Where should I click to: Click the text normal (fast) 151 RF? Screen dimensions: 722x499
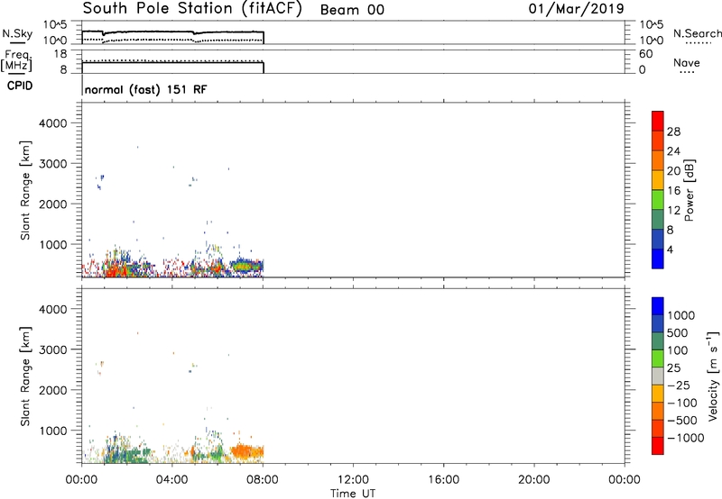tap(146, 89)
